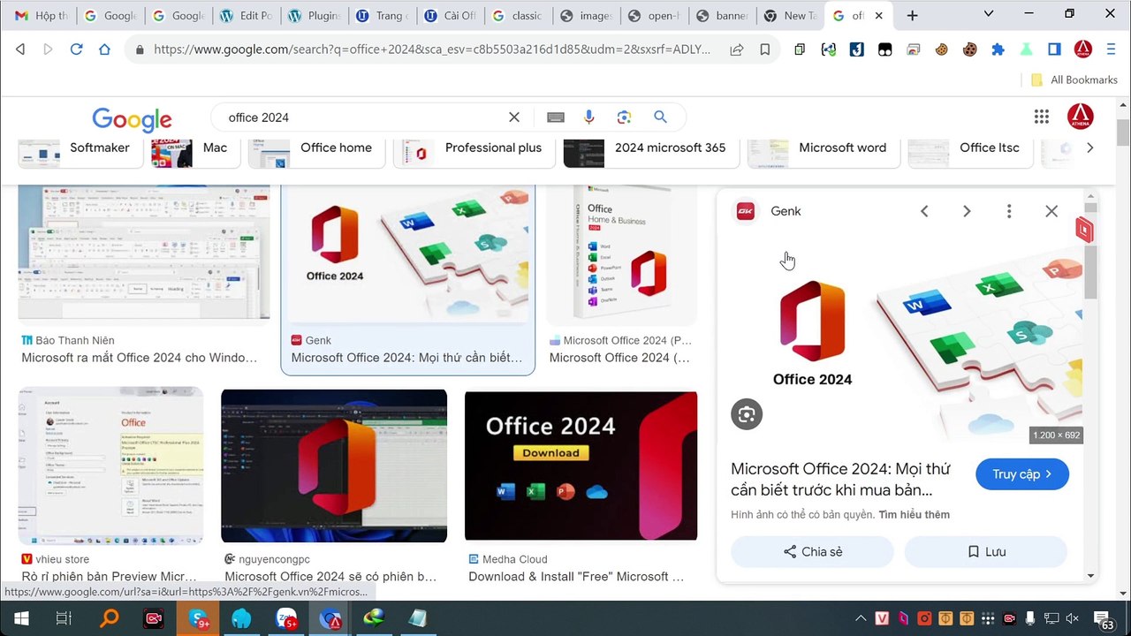Show next image in preview panel

[x=967, y=211]
